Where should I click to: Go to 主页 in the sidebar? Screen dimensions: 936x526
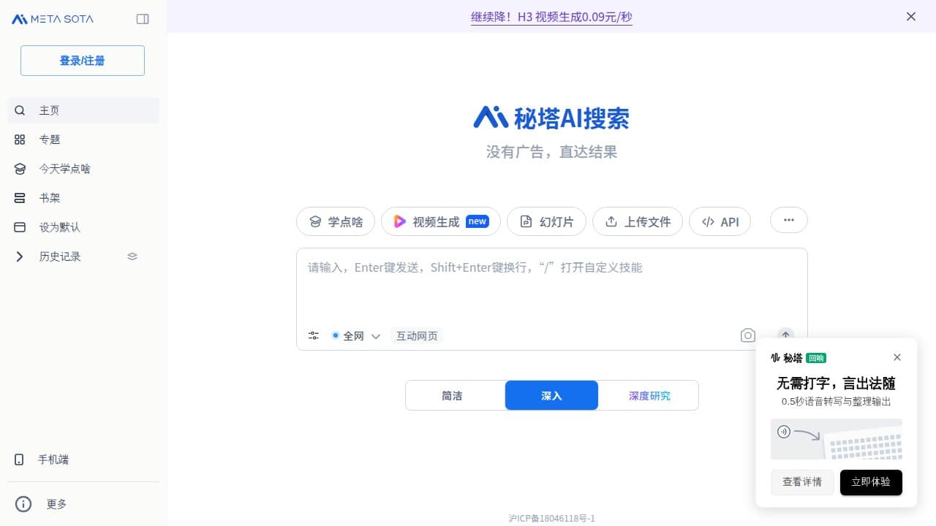[x=83, y=110]
